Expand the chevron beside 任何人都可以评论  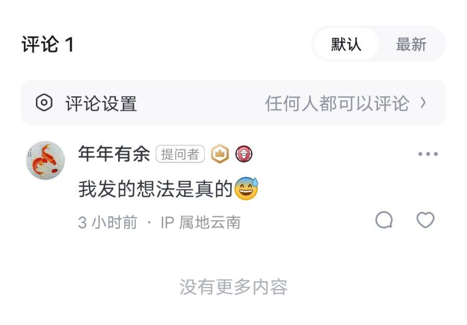[423, 103]
